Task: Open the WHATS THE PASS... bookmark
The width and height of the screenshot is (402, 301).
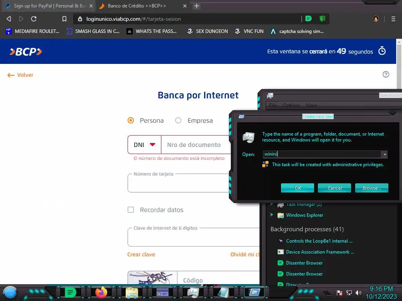Action: click(x=152, y=31)
